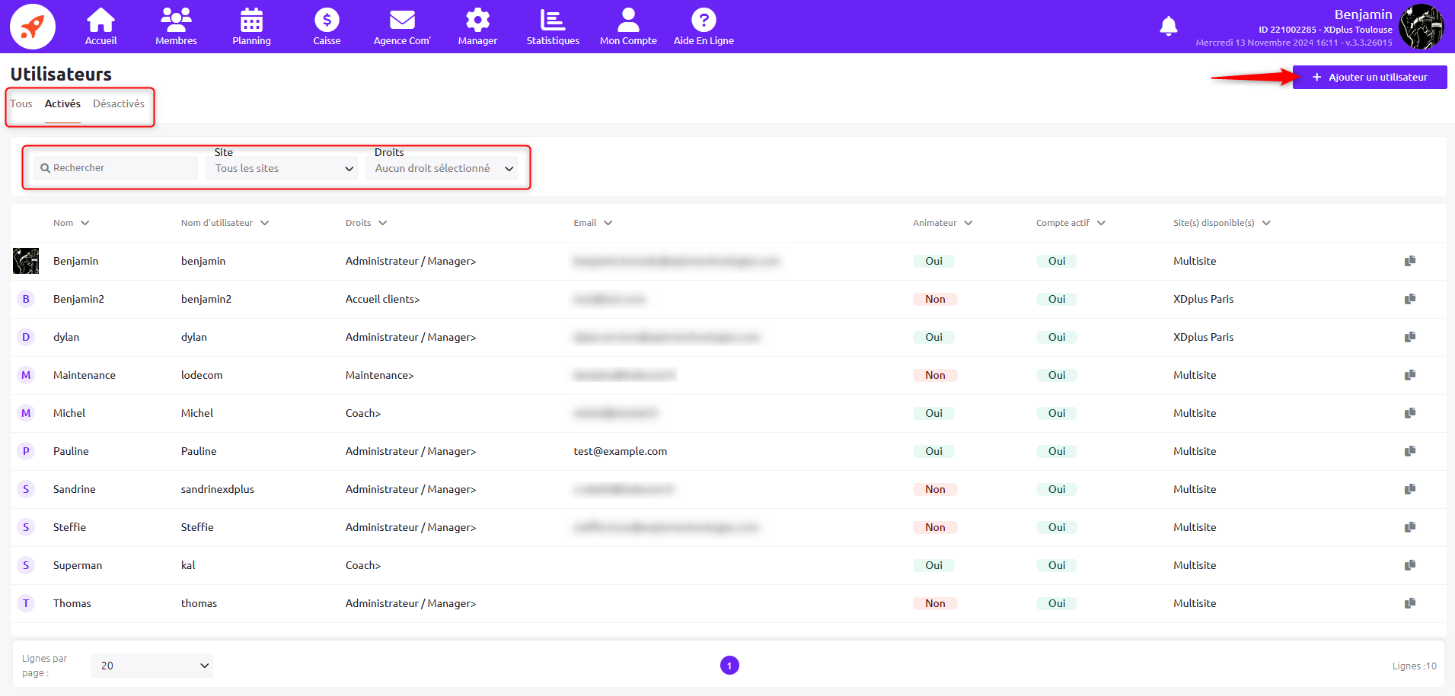Click the Ajouter un utilisateur button
Viewport: 1455px width, 696px height.
[1369, 77]
